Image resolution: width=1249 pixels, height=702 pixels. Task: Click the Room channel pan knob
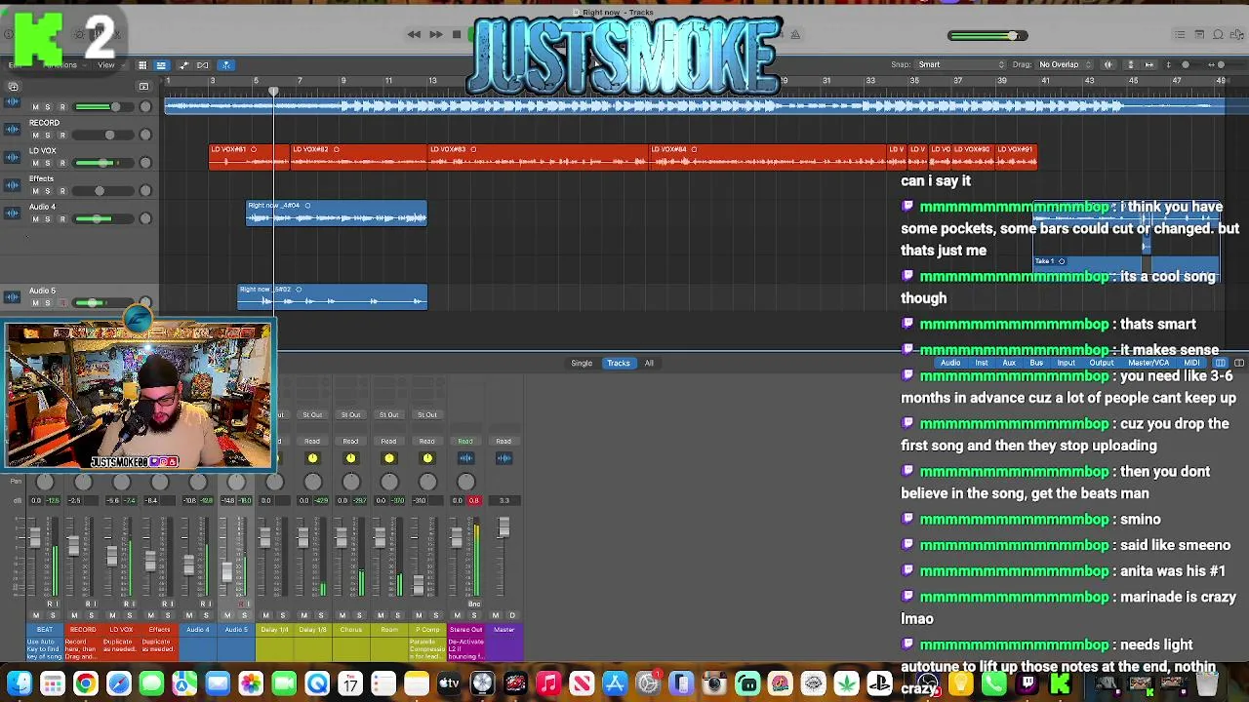click(388, 482)
